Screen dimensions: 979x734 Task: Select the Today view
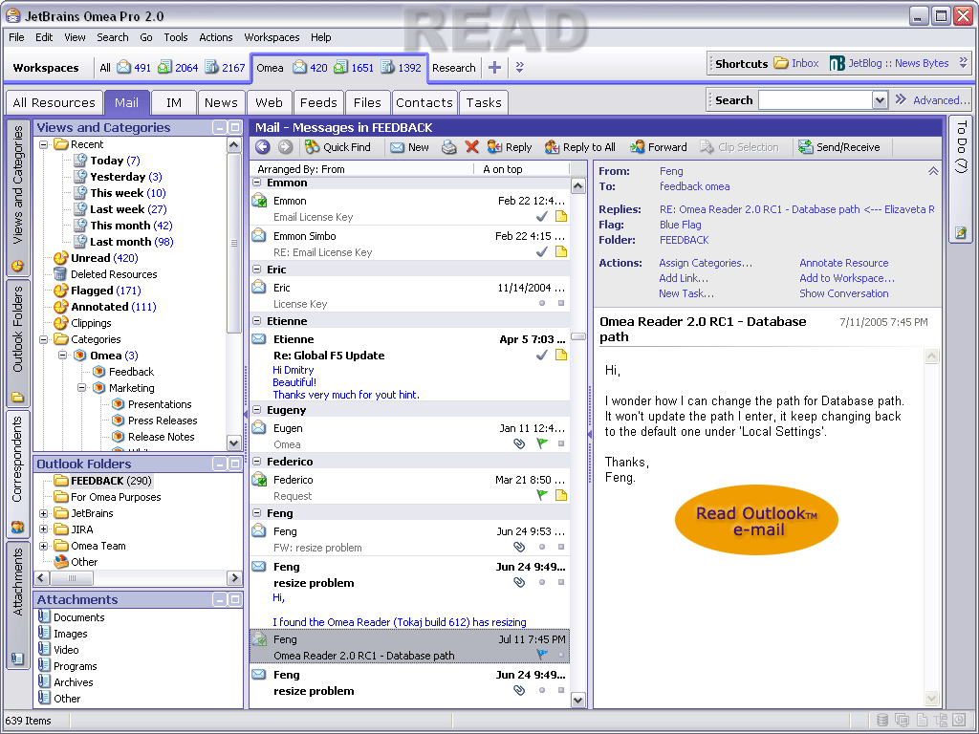[107, 161]
